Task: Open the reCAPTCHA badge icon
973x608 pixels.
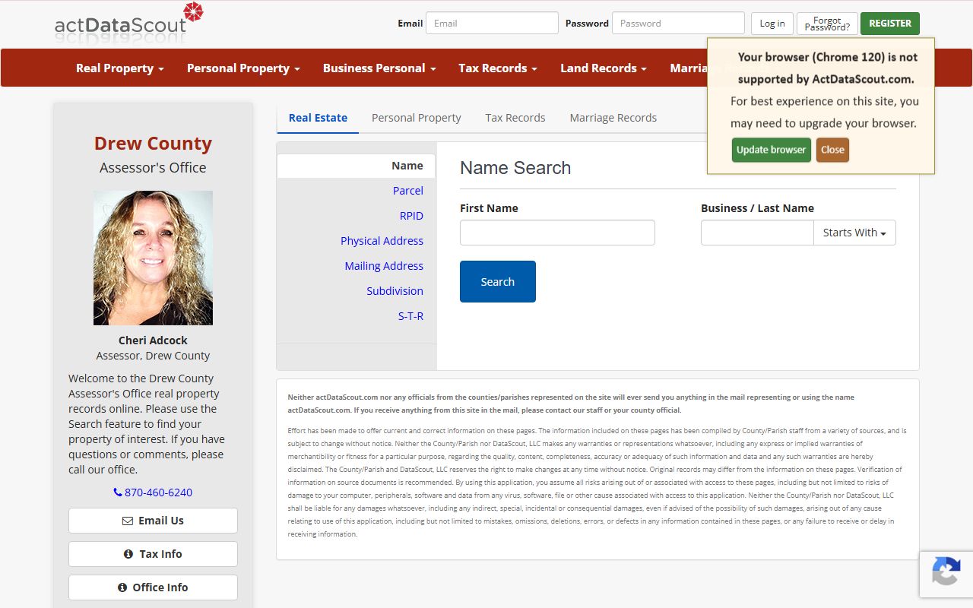Action: click(x=946, y=571)
